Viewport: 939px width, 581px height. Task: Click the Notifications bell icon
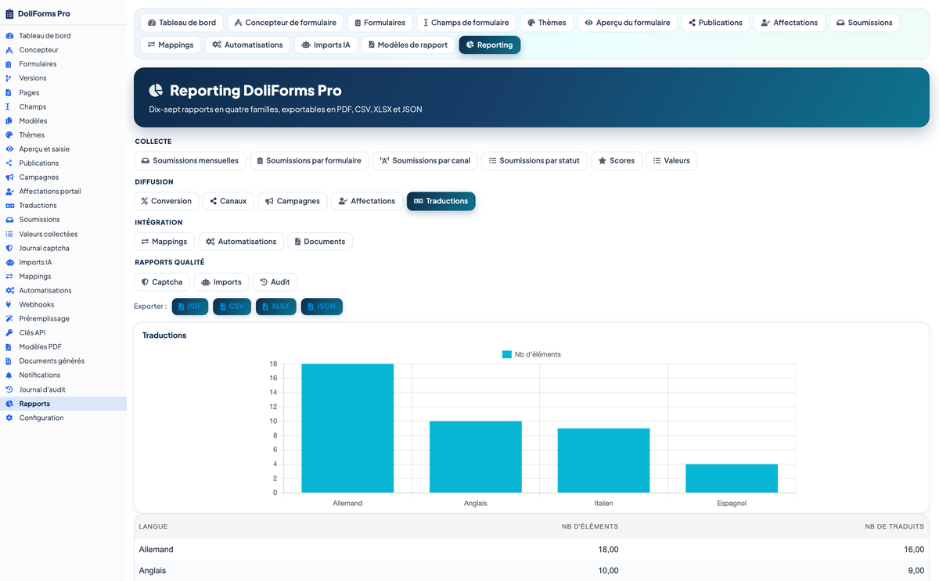pos(9,375)
